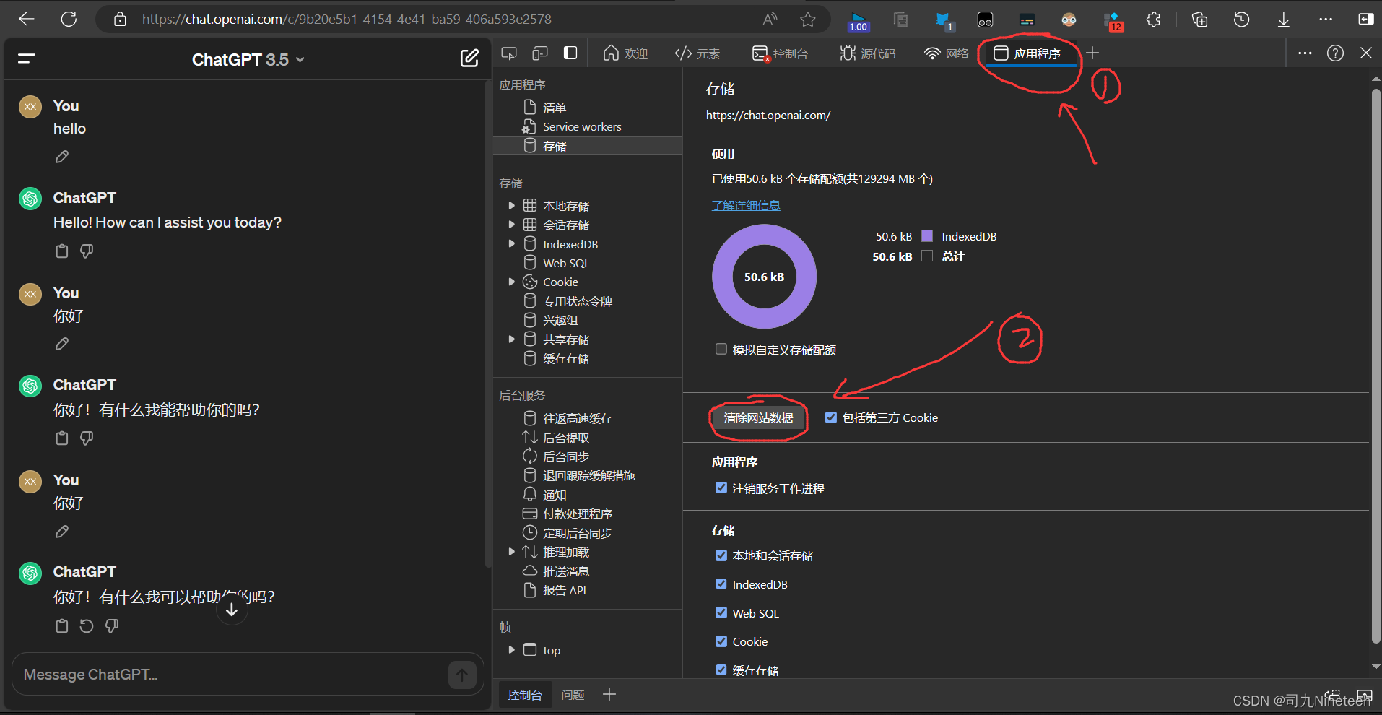Edit the 'hello' message pencil icon
Image resolution: width=1382 pixels, height=715 pixels.
pos(62,157)
